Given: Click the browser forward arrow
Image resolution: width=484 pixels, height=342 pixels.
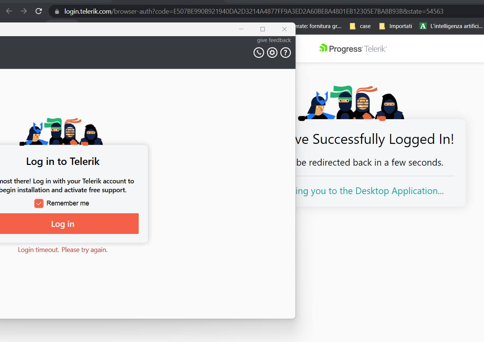Looking at the screenshot, I should [x=24, y=11].
